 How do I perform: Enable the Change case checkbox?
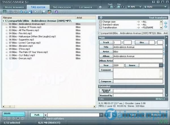(101, 22)
